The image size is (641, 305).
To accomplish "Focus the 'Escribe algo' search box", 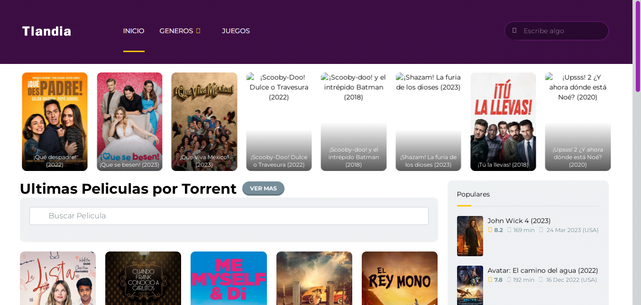I will pos(557,31).
